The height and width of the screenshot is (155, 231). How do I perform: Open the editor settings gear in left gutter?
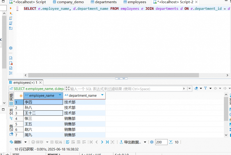(x=11, y=48)
